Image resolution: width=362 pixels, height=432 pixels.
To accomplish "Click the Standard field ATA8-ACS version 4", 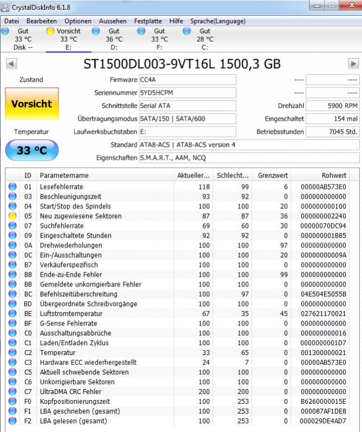I will click(249, 145).
